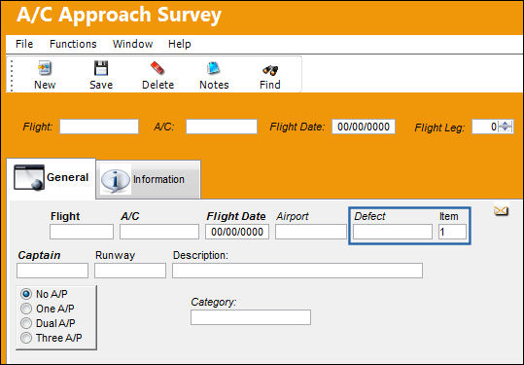Click the General tab window icon

point(29,177)
